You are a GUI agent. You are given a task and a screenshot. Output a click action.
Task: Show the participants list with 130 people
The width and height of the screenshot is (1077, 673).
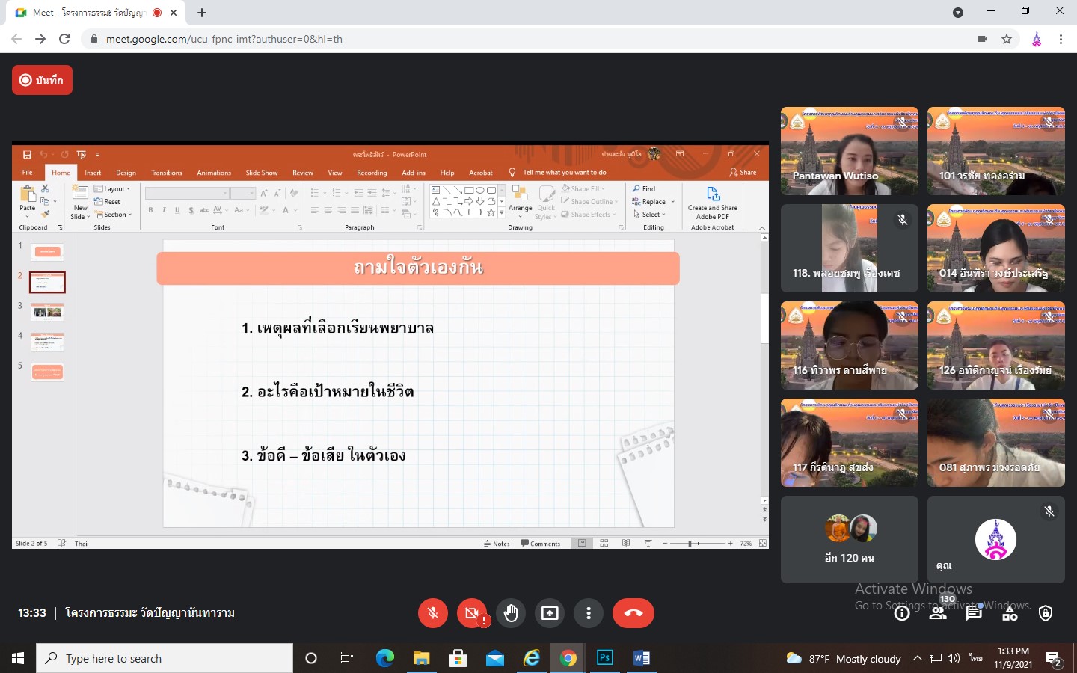[x=938, y=614]
